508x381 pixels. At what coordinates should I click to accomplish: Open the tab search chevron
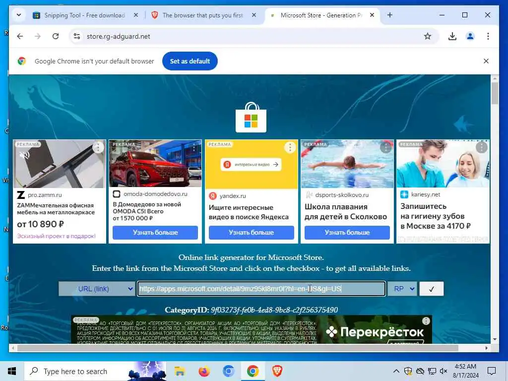click(19, 15)
